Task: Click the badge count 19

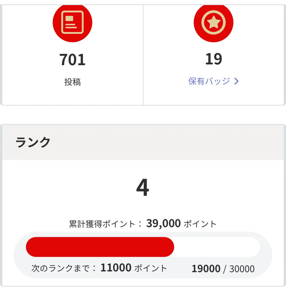Action: coord(214,59)
